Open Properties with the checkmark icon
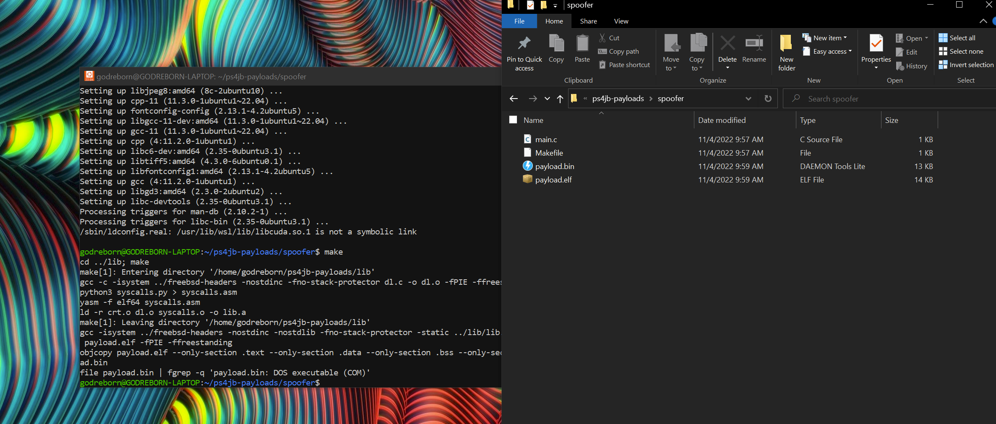 pyautogui.click(x=876, y=43)
